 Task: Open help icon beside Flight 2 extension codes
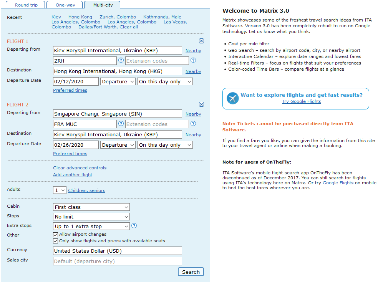click(x=193, y=124)
